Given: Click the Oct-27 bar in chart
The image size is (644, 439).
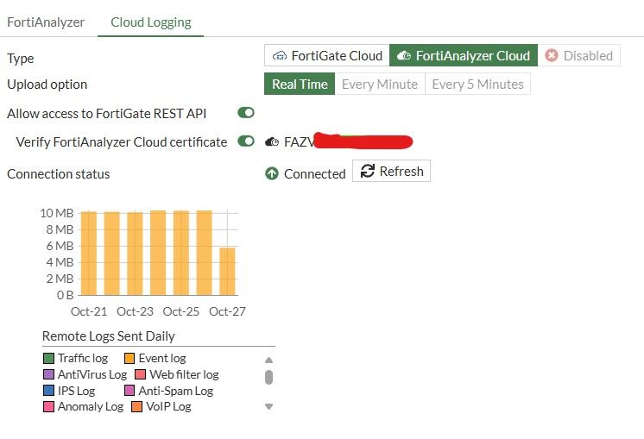Looking at the screenshot, I should (x=227, y=271).
